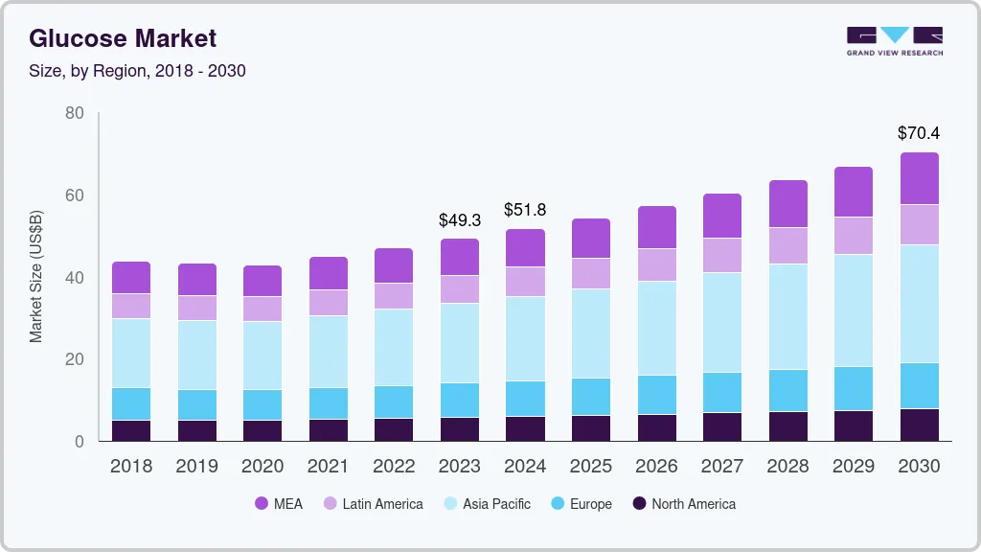Image resolution: width=981 pixels, height=552 pixels.
Task: Click the dark logo square left of triangle
Action: (x=861, y=34)
